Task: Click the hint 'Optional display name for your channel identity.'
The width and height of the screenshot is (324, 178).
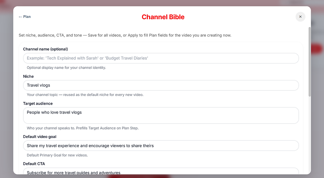Action: pyautogui.click(x=66, y=67)
